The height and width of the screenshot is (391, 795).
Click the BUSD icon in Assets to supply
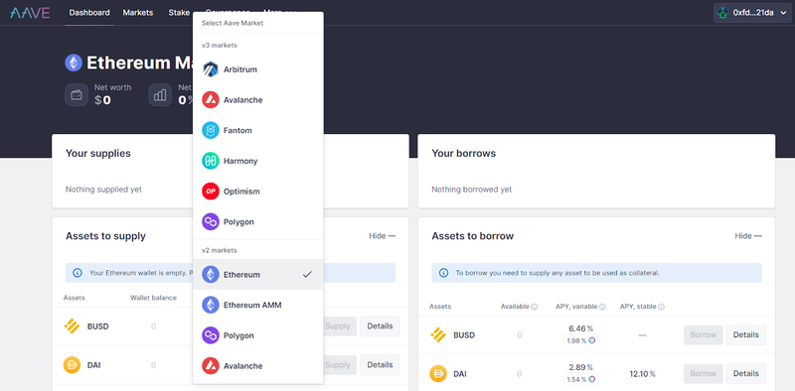(x=72, y=326)
